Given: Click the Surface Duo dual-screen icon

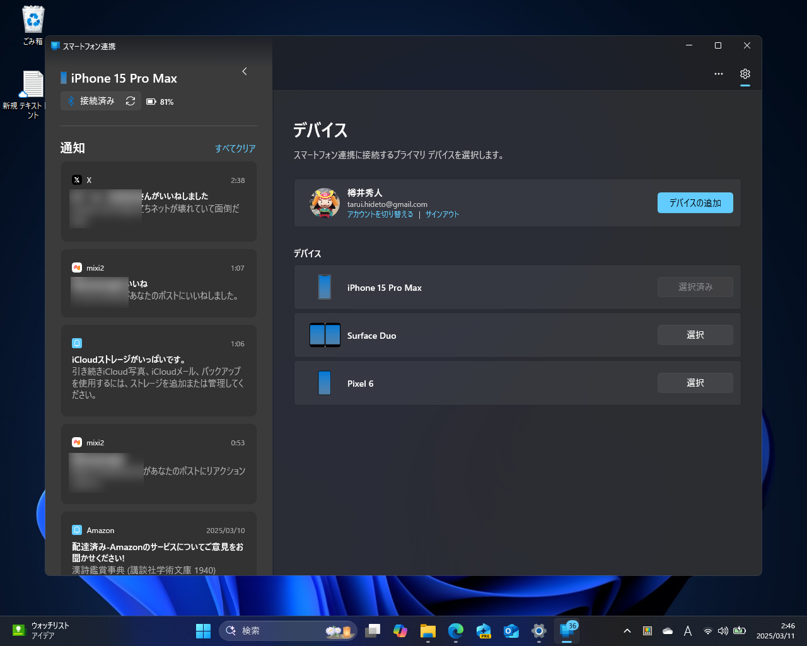Looking at the screenshot, I should (325, 335).
